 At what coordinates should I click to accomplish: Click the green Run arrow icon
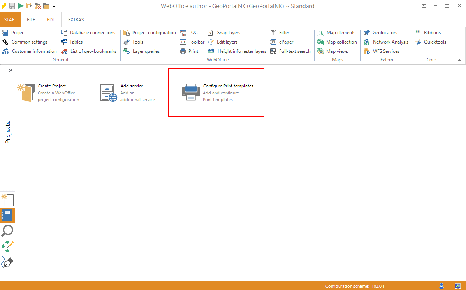[20, 6]
